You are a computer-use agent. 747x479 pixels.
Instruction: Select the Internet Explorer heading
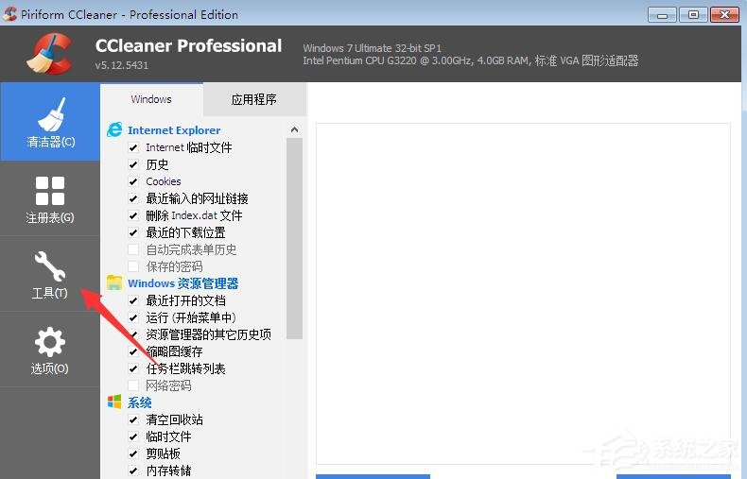[174, 130]
